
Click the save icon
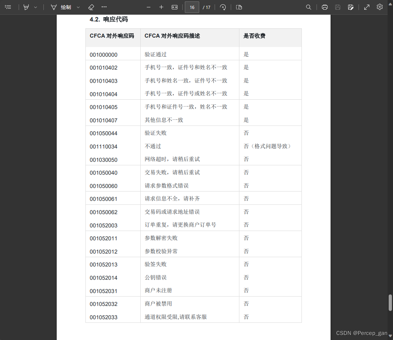(338, 7)
